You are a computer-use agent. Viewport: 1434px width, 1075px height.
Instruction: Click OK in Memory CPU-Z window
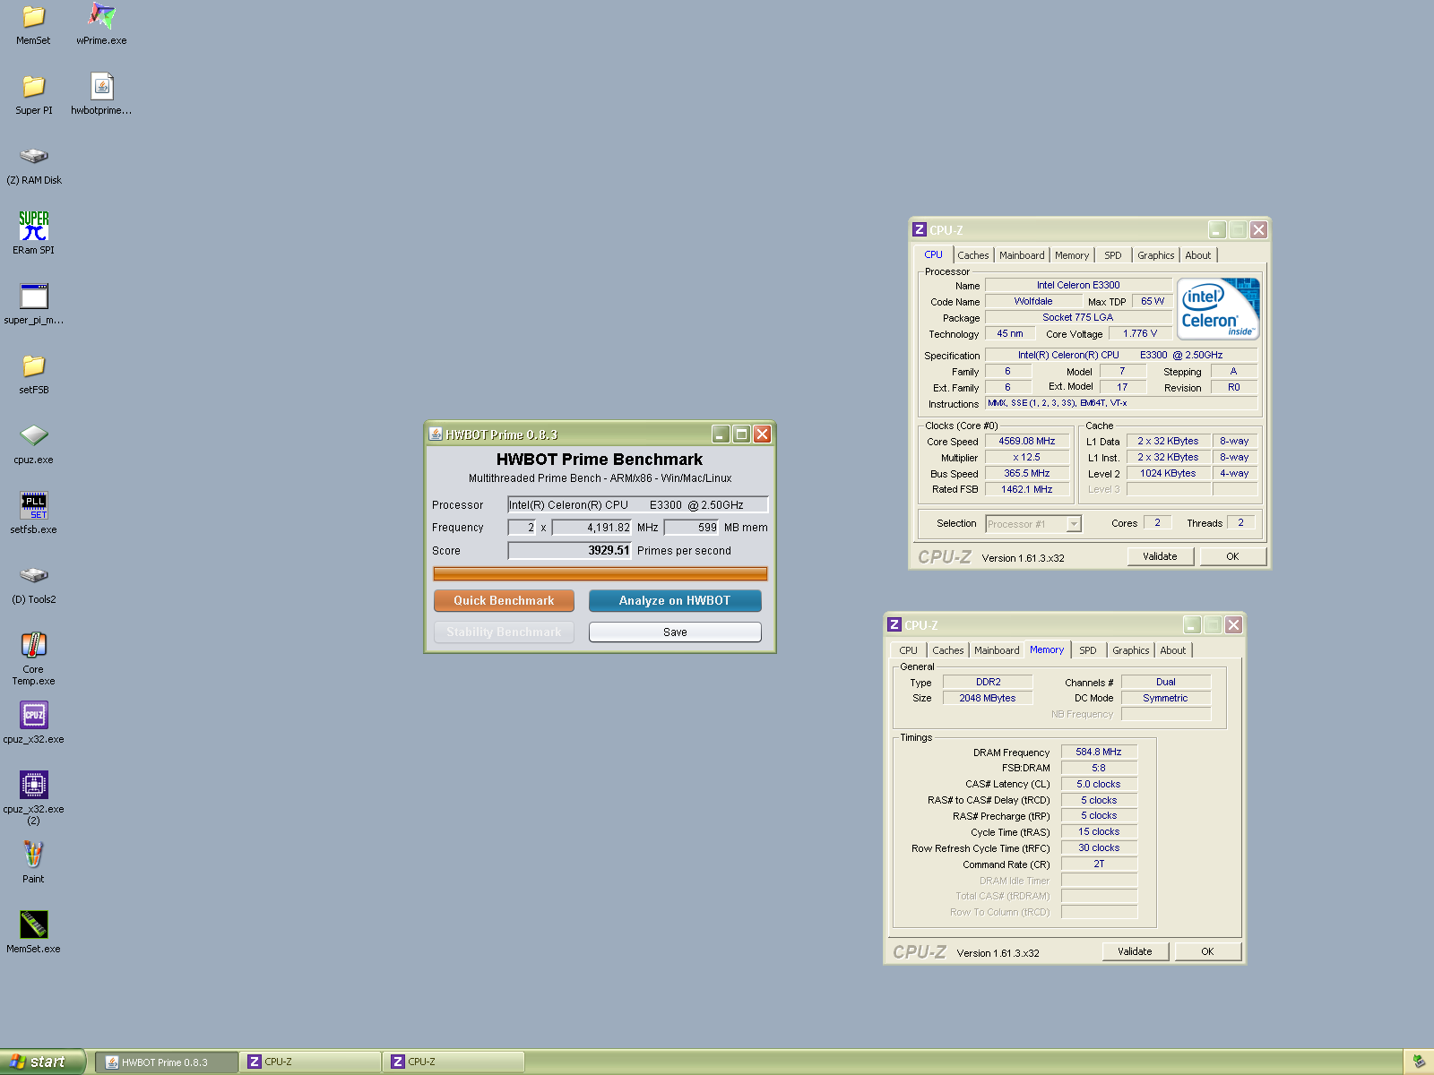[1207, 951]
